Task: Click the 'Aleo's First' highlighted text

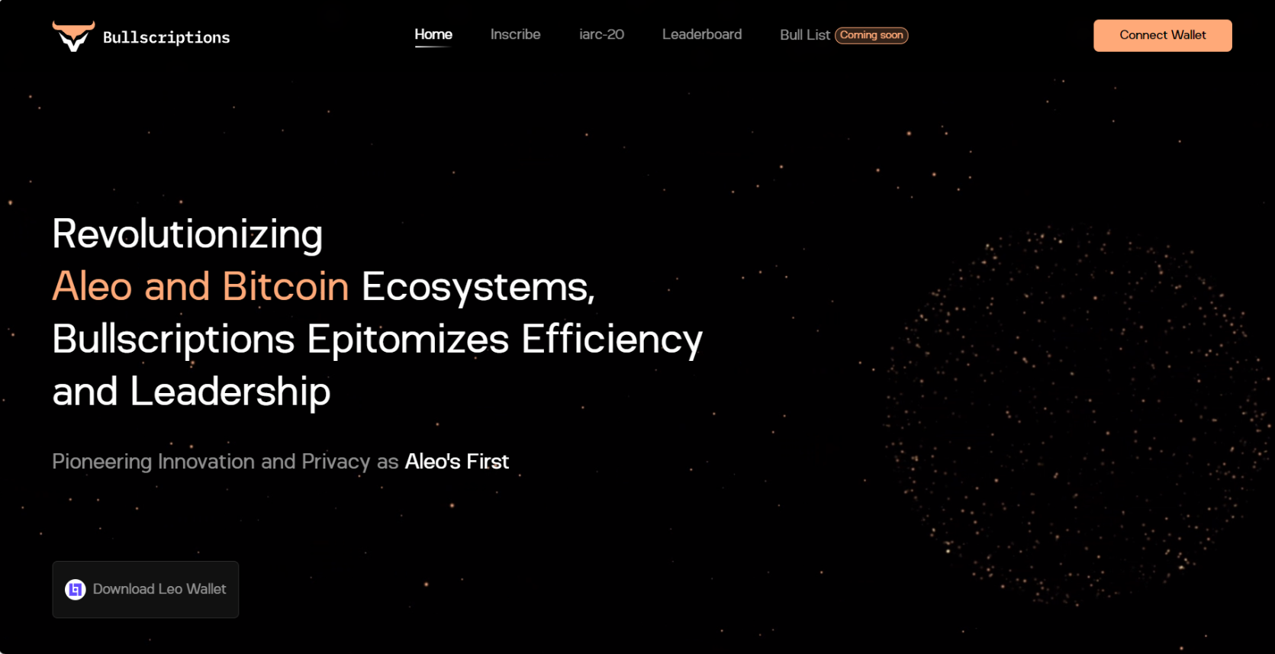Action: (x=456, y=462)
